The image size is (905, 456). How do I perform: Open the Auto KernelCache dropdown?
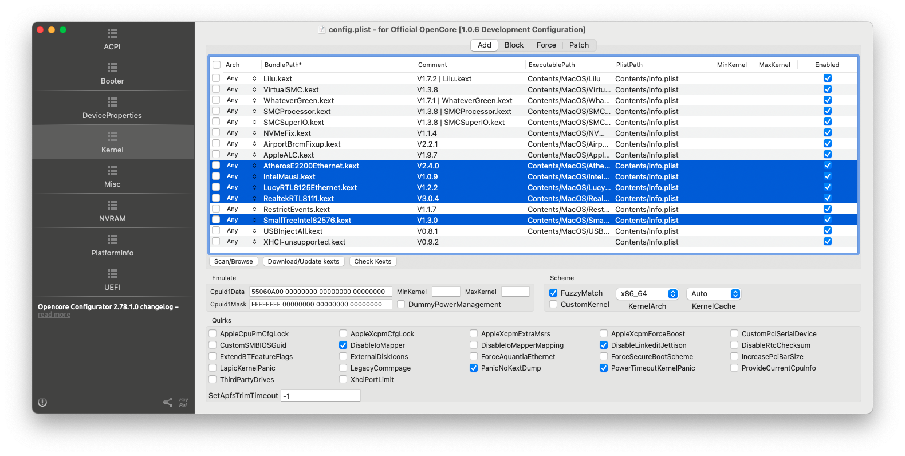coord(714,294)
